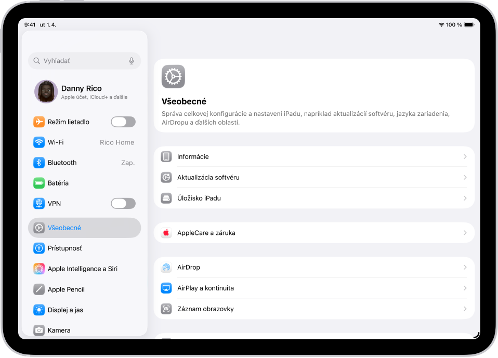
Task: Tap the Wi-Fi status bar icon
Action: tap(441, 25)
